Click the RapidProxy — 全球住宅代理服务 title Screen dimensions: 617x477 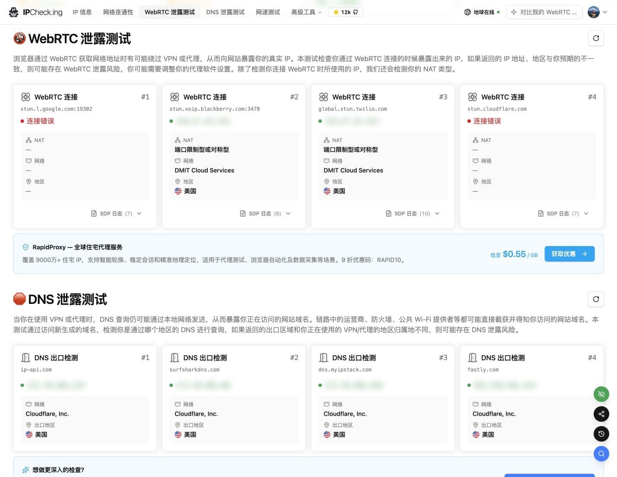[x=77, y=247]
